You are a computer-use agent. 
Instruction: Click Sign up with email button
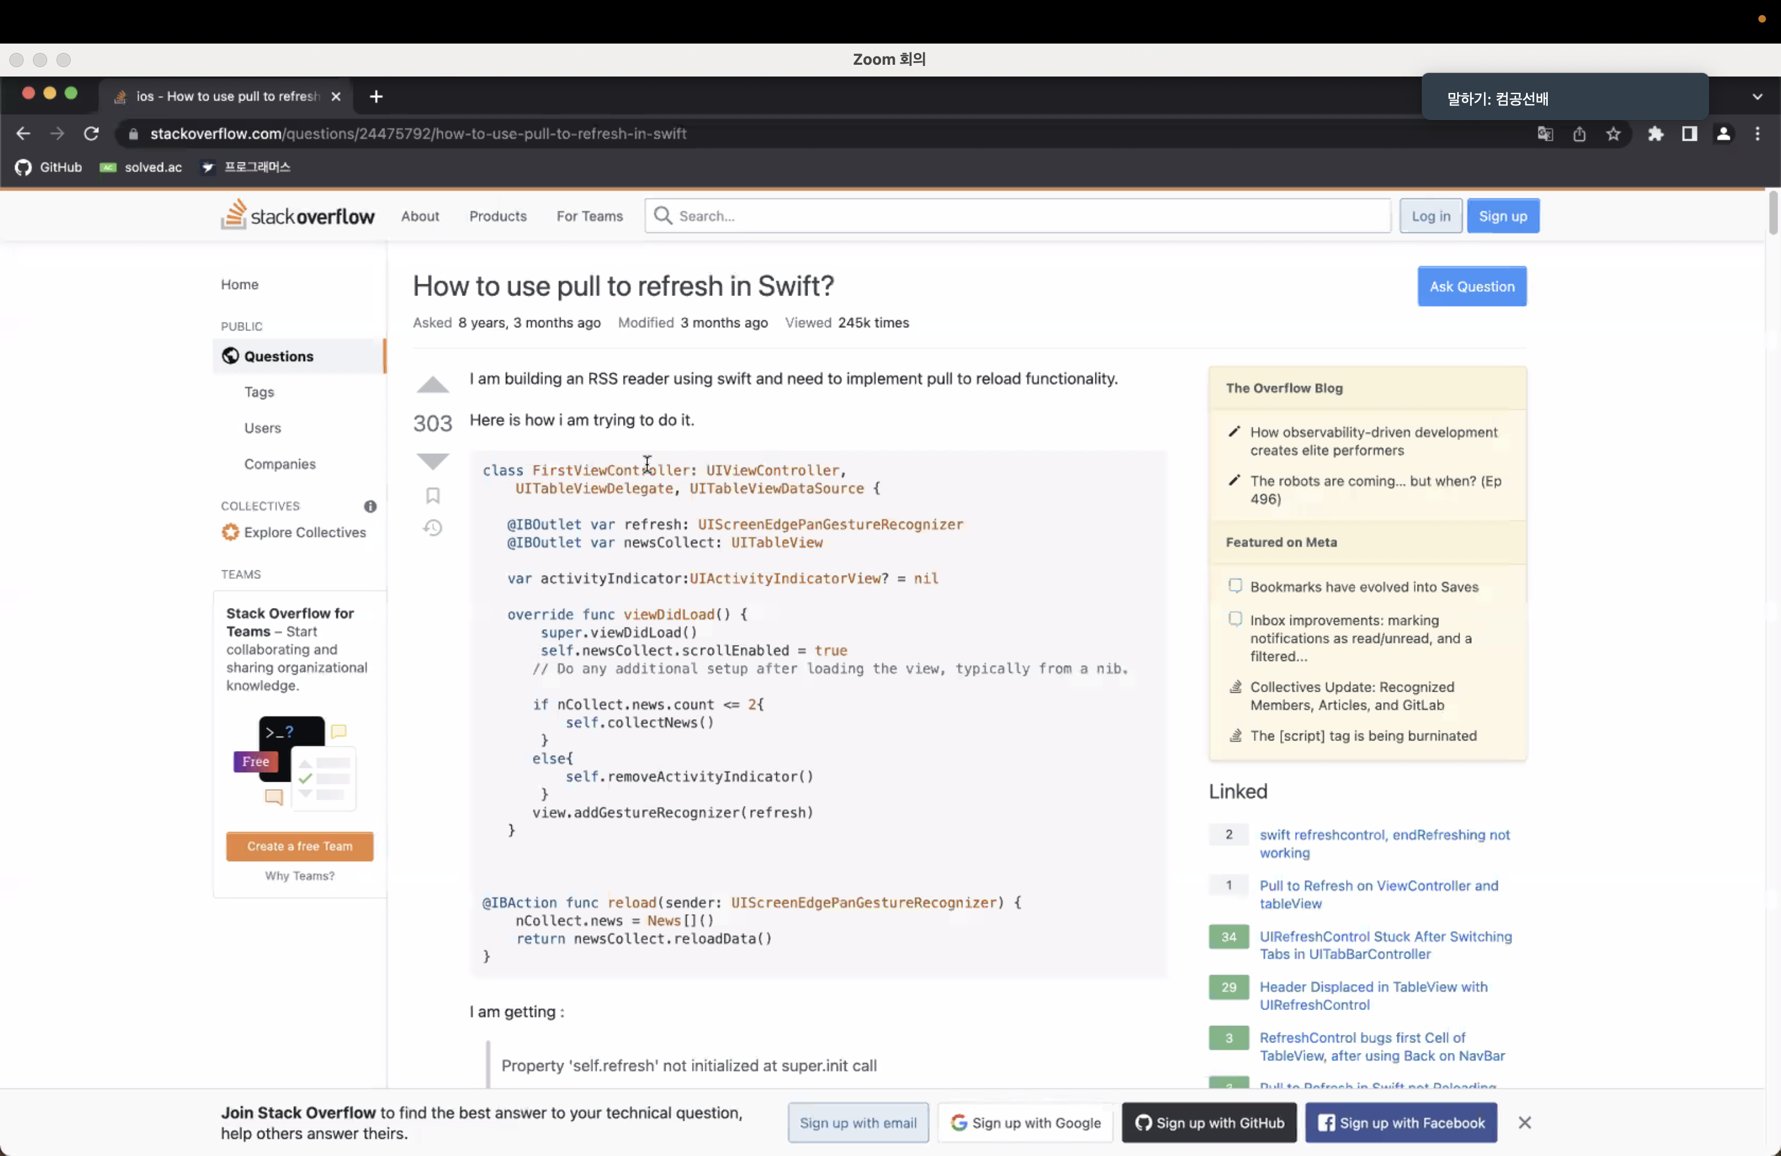click(x=858, y=1122)
